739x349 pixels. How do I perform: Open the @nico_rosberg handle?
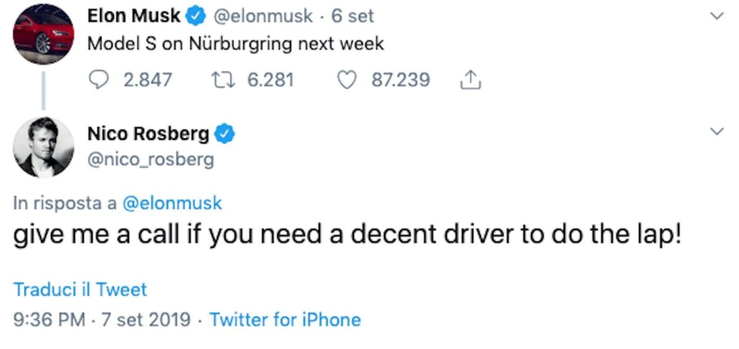pos(151,159)
